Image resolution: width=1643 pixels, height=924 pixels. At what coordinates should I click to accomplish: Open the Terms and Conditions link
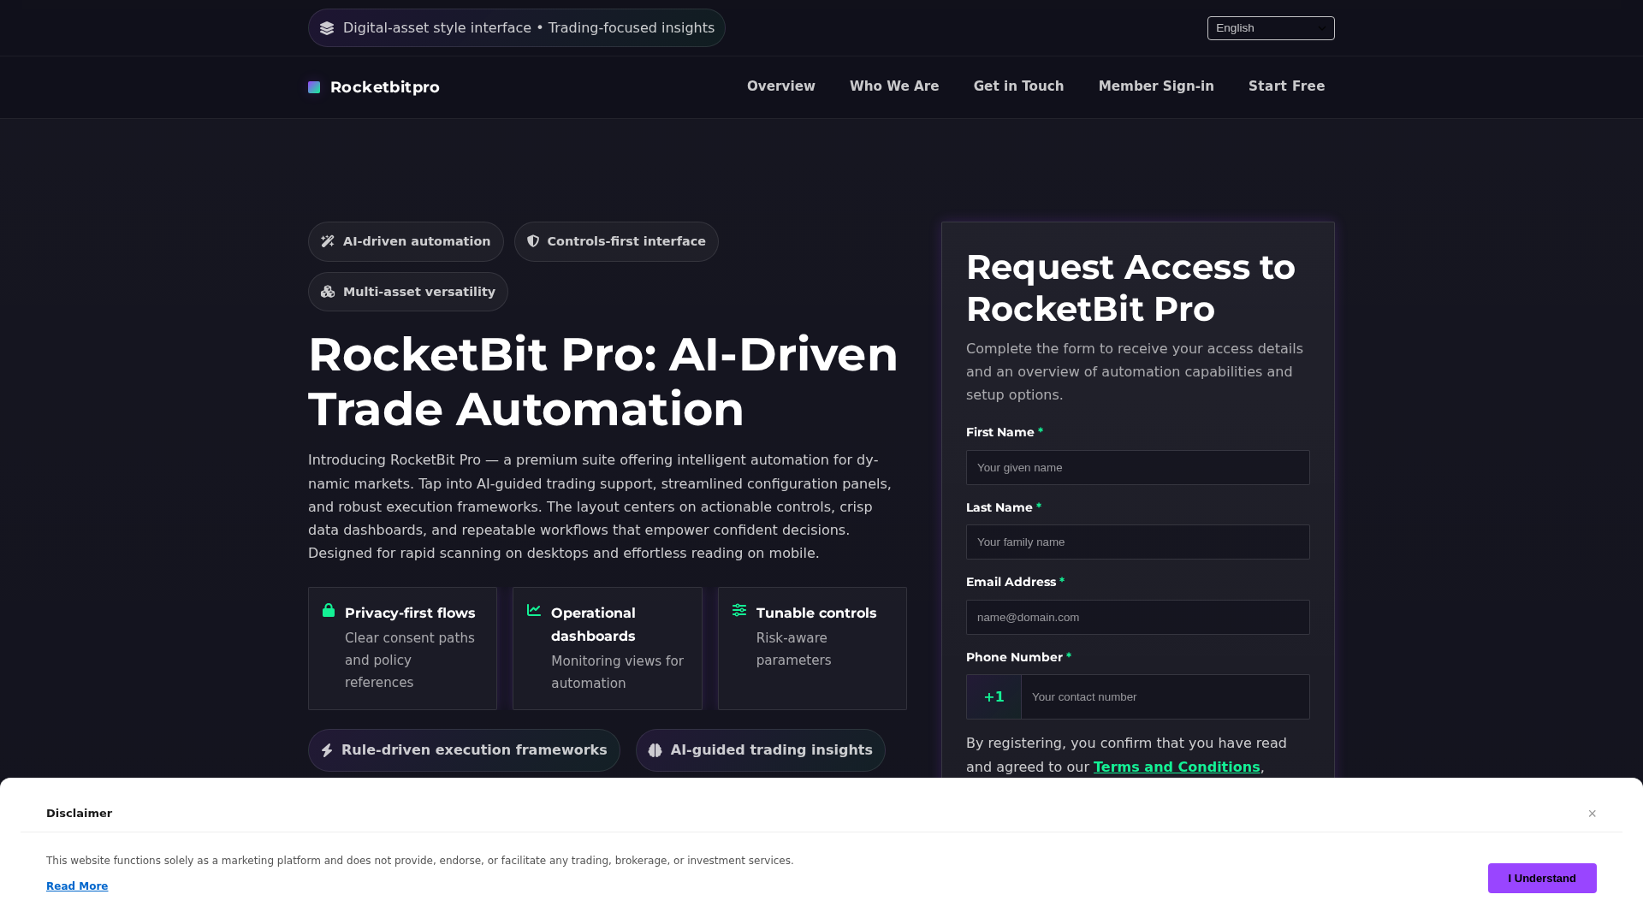tap(1177, 767)
